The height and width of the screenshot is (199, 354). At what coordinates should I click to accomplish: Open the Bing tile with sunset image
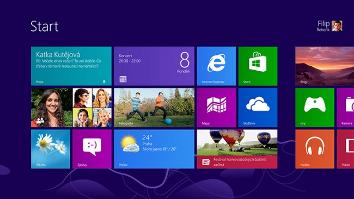click(325, 66)
